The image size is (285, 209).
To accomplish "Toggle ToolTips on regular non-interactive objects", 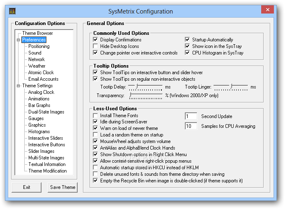I will click(95, 79).
